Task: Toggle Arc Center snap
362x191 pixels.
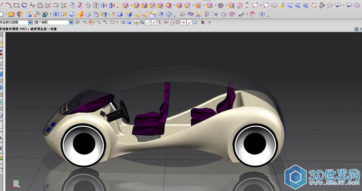Action: point(172,23)
